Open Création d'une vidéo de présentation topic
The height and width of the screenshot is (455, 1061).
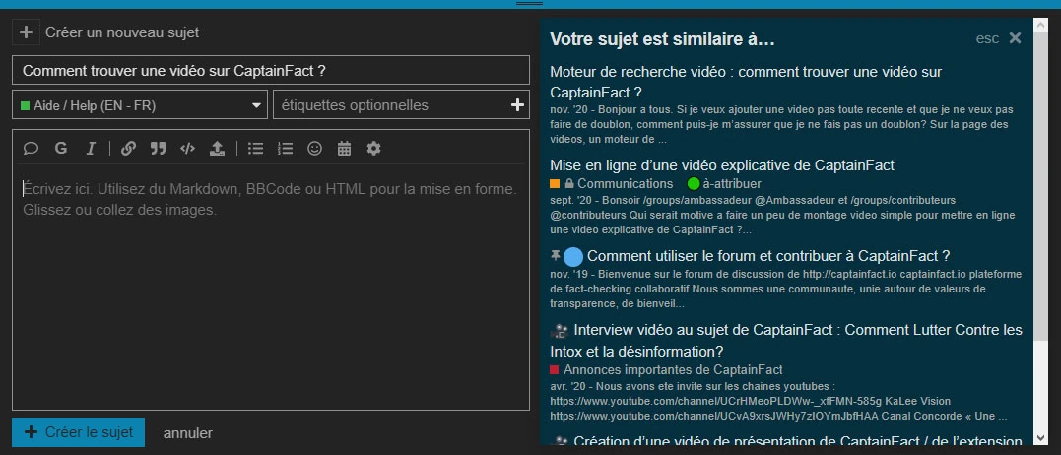[x=798, y=441]
